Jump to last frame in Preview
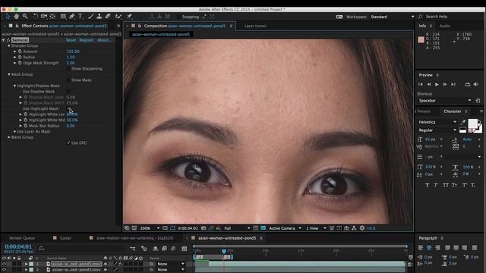Viewport: 486px width, 273px height. pyautogui.click(x=453, y=84)
